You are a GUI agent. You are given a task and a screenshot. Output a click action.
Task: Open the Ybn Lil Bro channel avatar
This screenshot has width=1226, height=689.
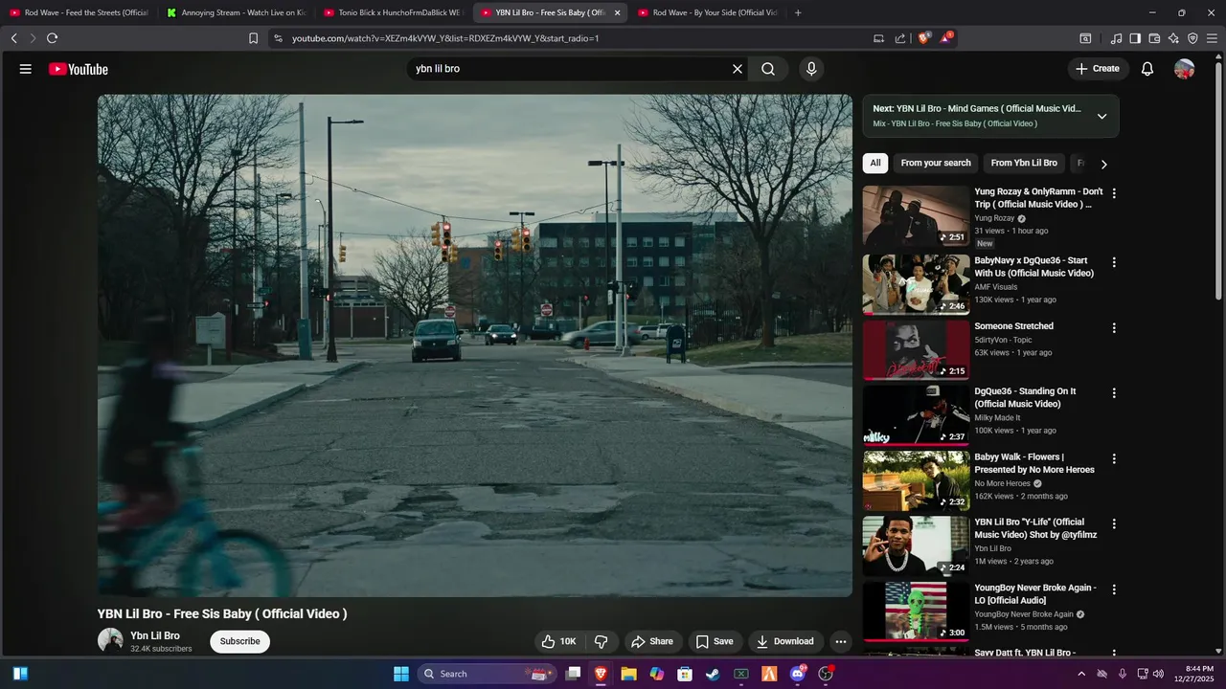110,641
